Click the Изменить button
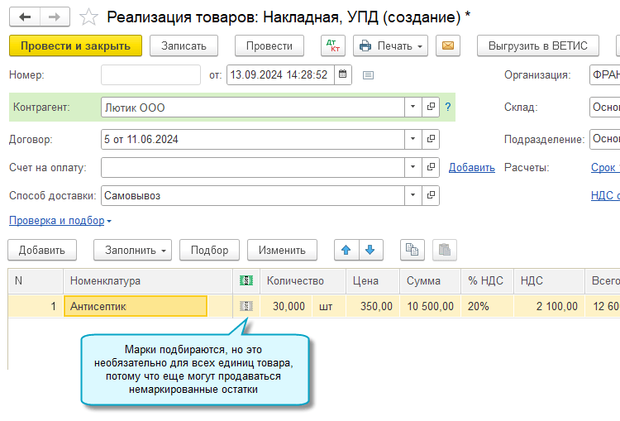This screenshot has height=421, width=620. (282, 250)
